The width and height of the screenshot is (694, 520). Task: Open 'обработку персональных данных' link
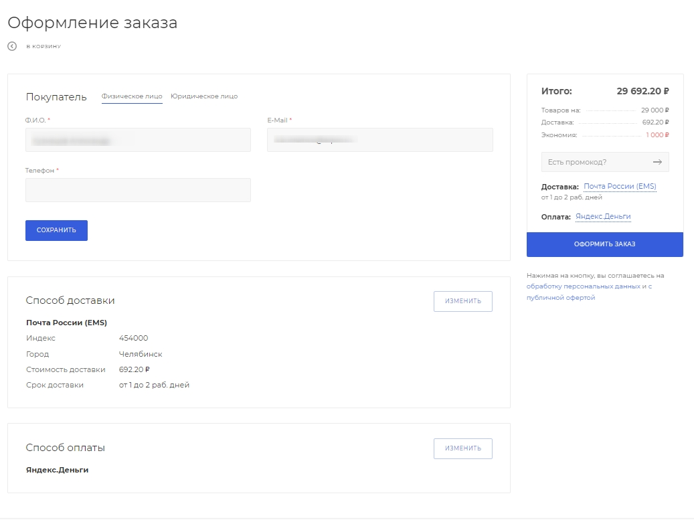tap(584, 286)
